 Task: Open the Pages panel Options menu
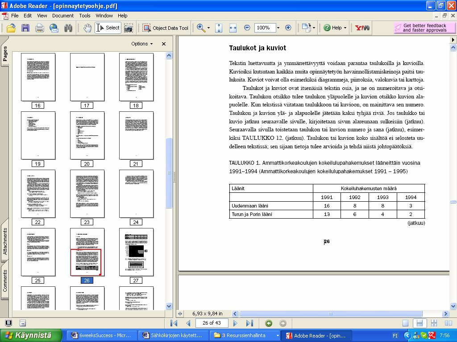142,44
